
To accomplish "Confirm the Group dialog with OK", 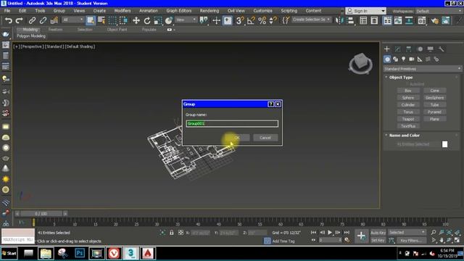I will [x=237, y=138].
